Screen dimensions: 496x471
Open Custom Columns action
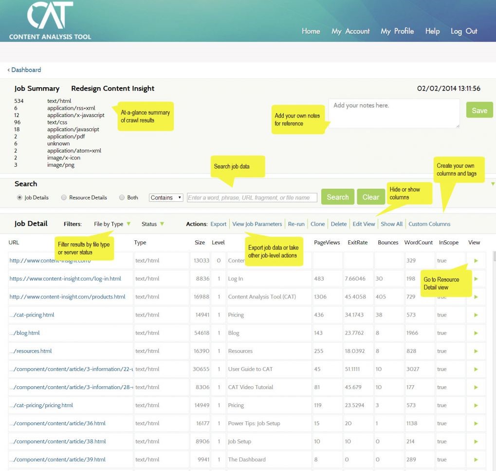(x=429, y=224)
